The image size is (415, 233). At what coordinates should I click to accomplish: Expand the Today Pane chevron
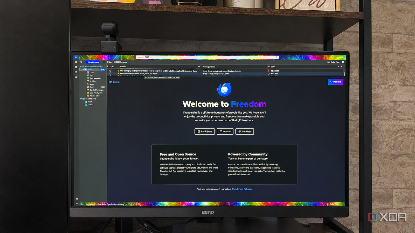[x=341, y=204]
